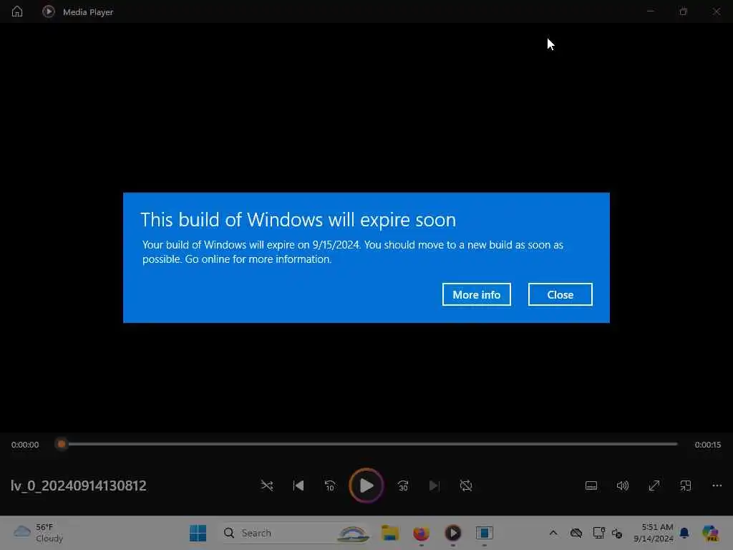Click elapsed time 0:00:00
The height and width of the screenshot is (550, 733).
coord(25,445)
